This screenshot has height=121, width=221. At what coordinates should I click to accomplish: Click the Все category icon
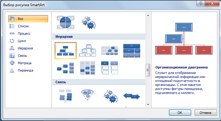pos(12,19)
